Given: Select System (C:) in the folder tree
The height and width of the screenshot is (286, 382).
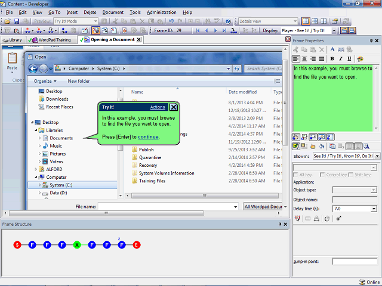Looking at the screenshot, I should (61, 185).
